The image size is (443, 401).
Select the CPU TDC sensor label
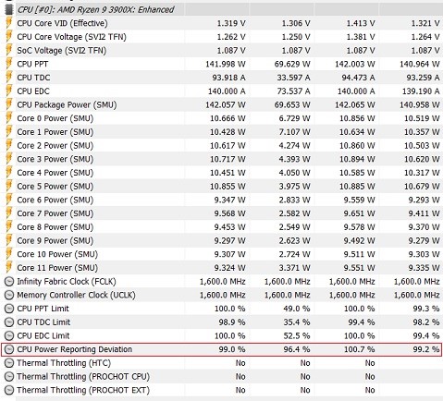pos(33,78)
